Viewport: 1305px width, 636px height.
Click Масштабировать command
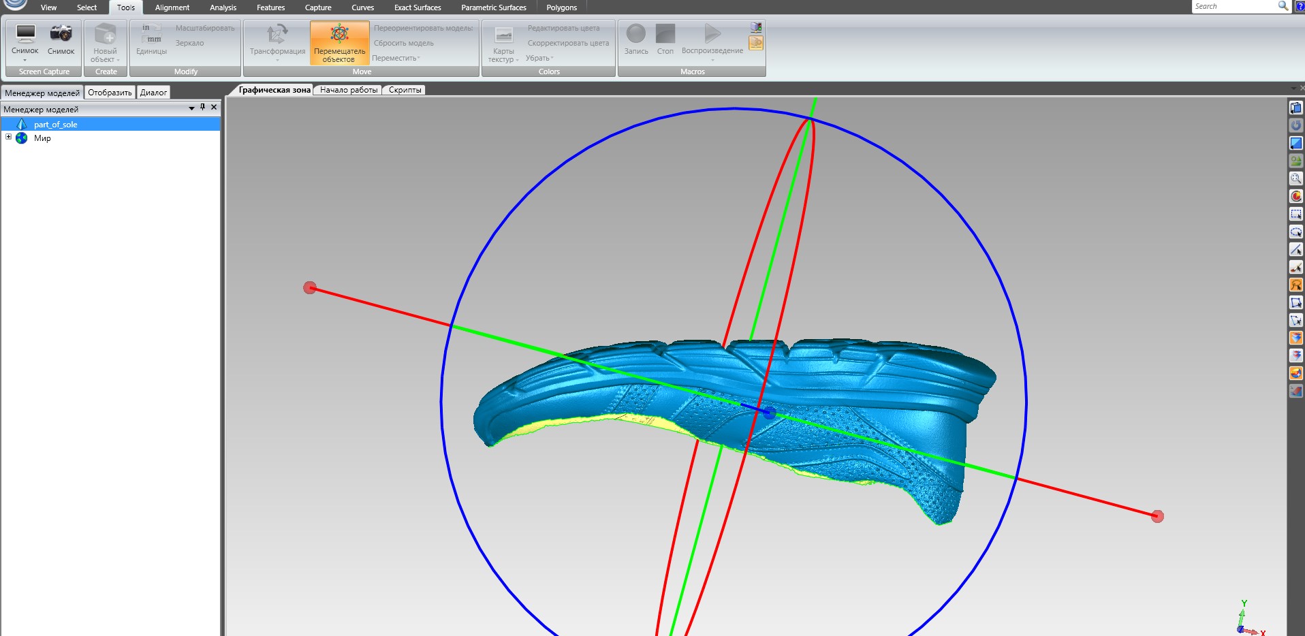[205, 28]
